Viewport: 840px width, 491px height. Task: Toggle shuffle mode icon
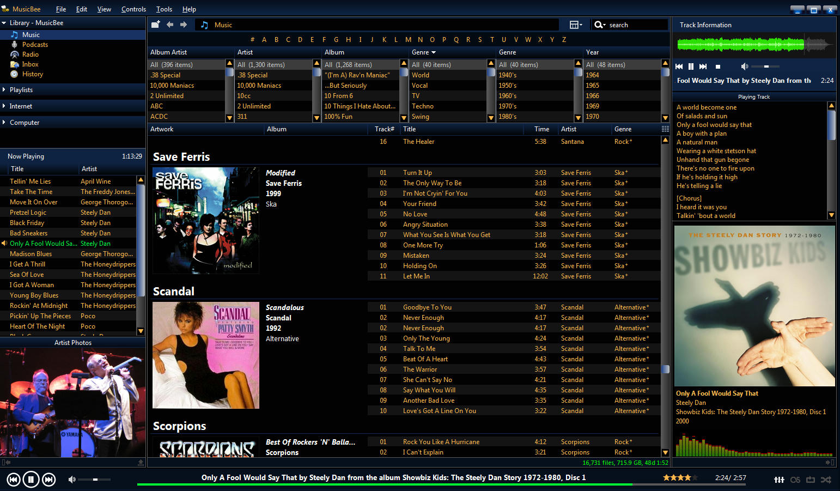coord(826,480)
